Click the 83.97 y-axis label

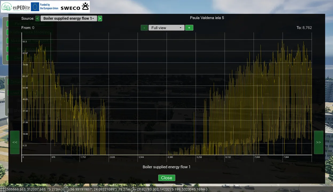[x=25, y=53]
